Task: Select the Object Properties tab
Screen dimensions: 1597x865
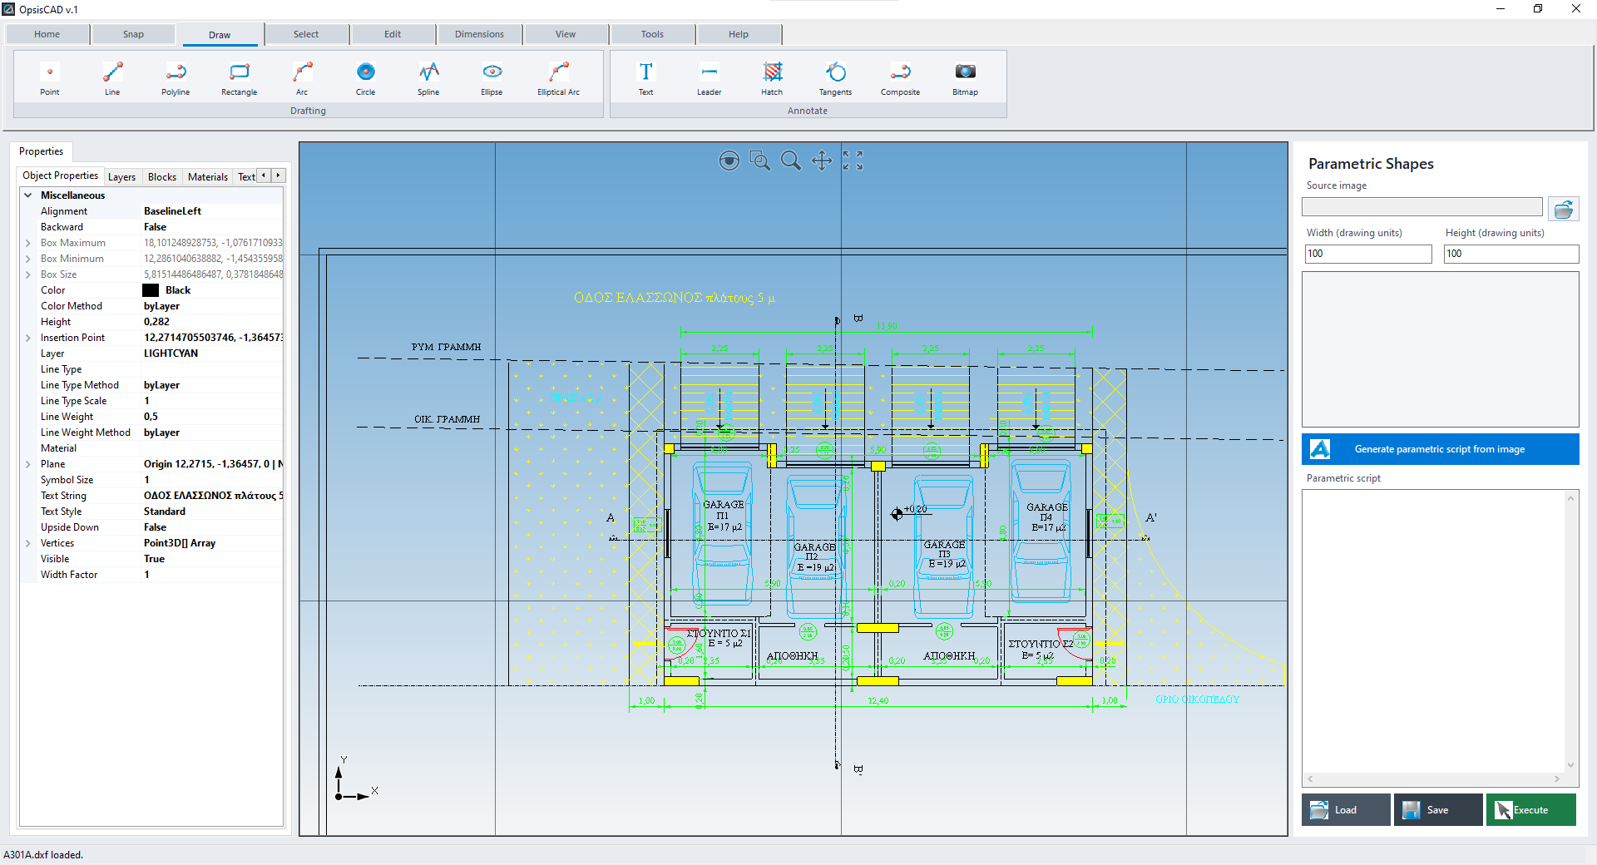Action: [x=60, y=175]
